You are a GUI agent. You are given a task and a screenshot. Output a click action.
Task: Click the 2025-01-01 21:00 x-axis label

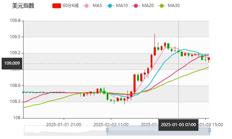(64, 124)
